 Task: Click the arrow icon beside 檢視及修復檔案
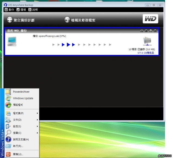(x=67, y=20)
